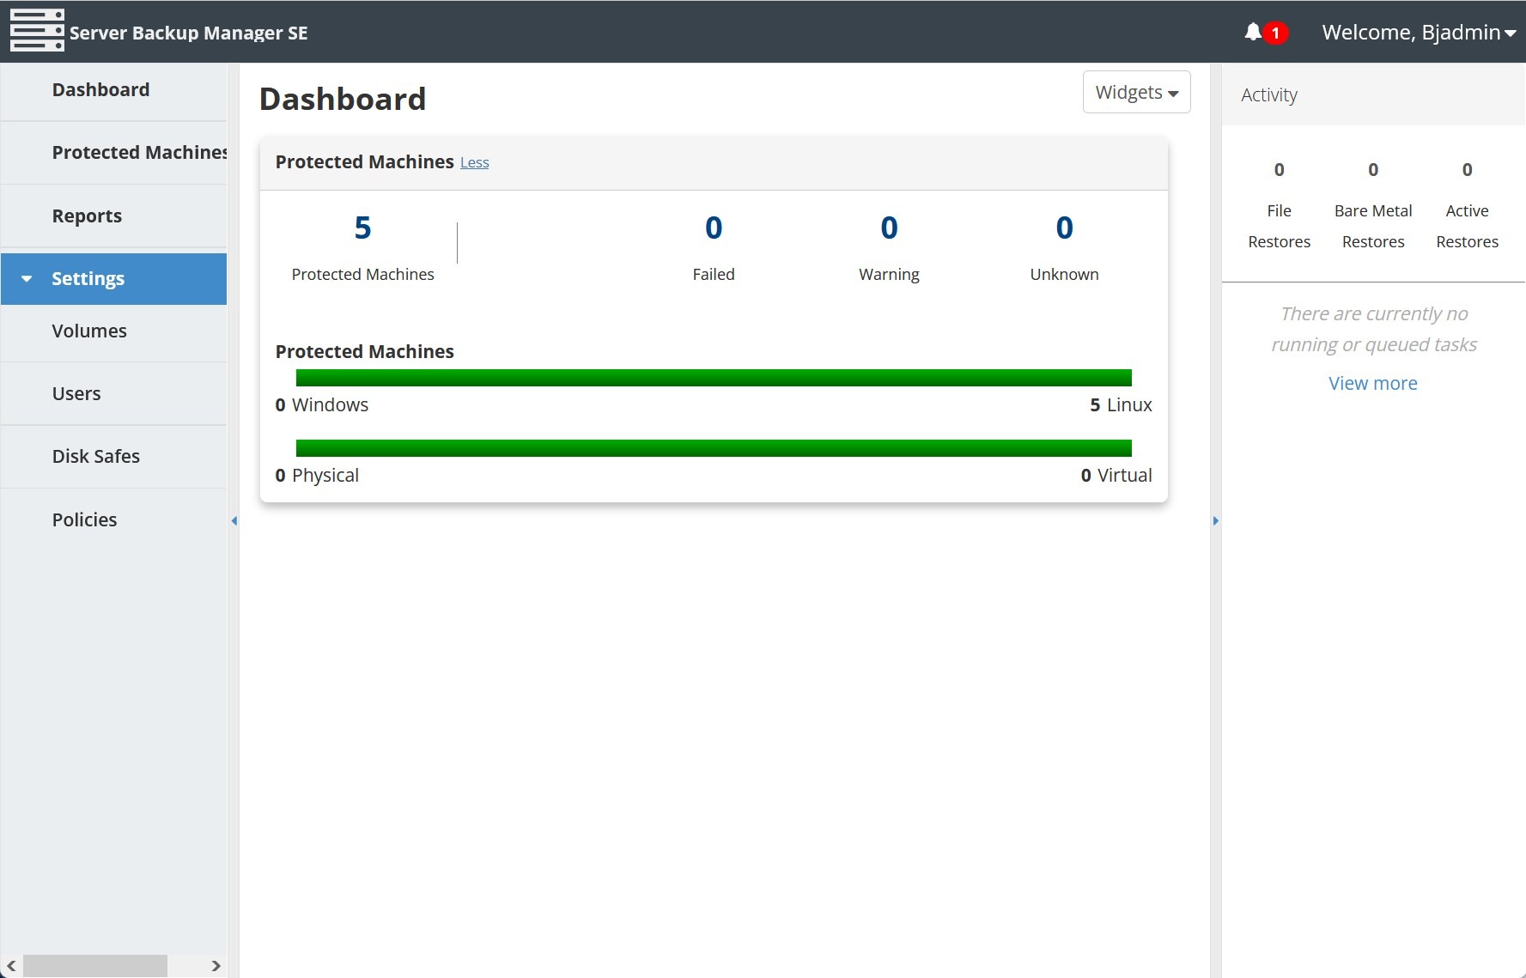Open the Reports section
This screenshot has width=1526, height=978.
tap(113, 216)
